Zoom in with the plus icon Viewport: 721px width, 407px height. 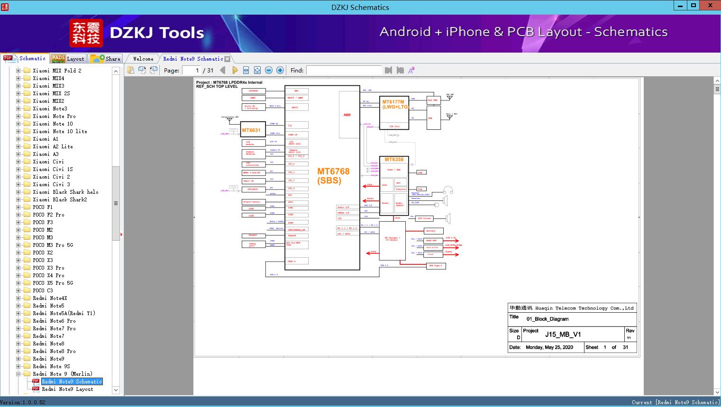[280, 70]
